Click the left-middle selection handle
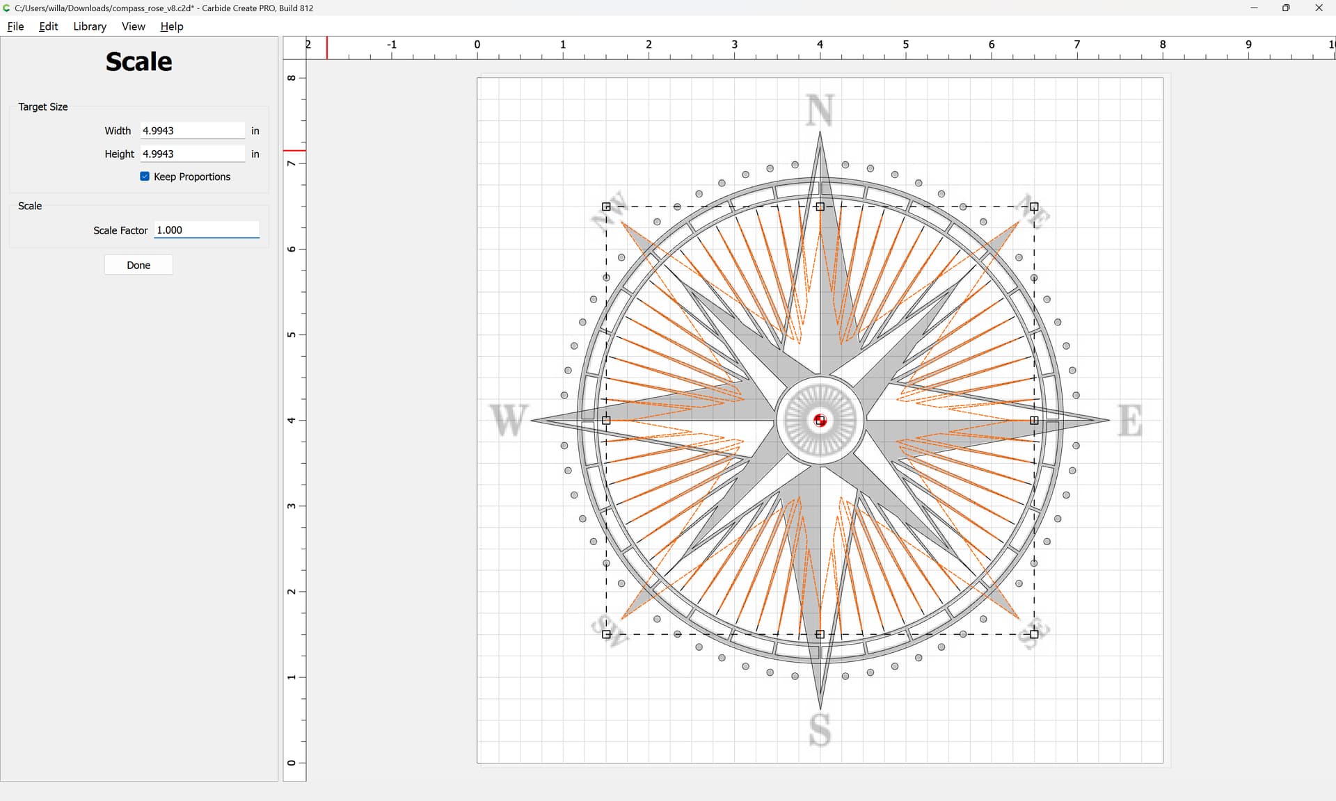Viewport: 1336px width, 801px height. 606,420
